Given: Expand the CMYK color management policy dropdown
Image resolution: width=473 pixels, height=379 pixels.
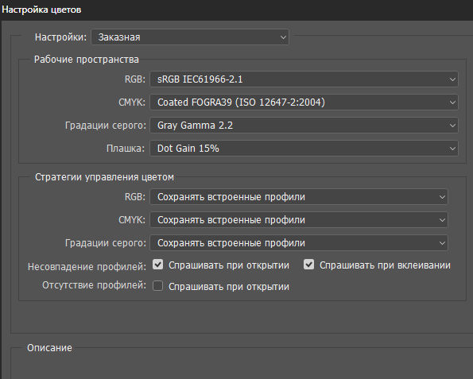Looking at the screenshot, I should click(x=299, y=220).
